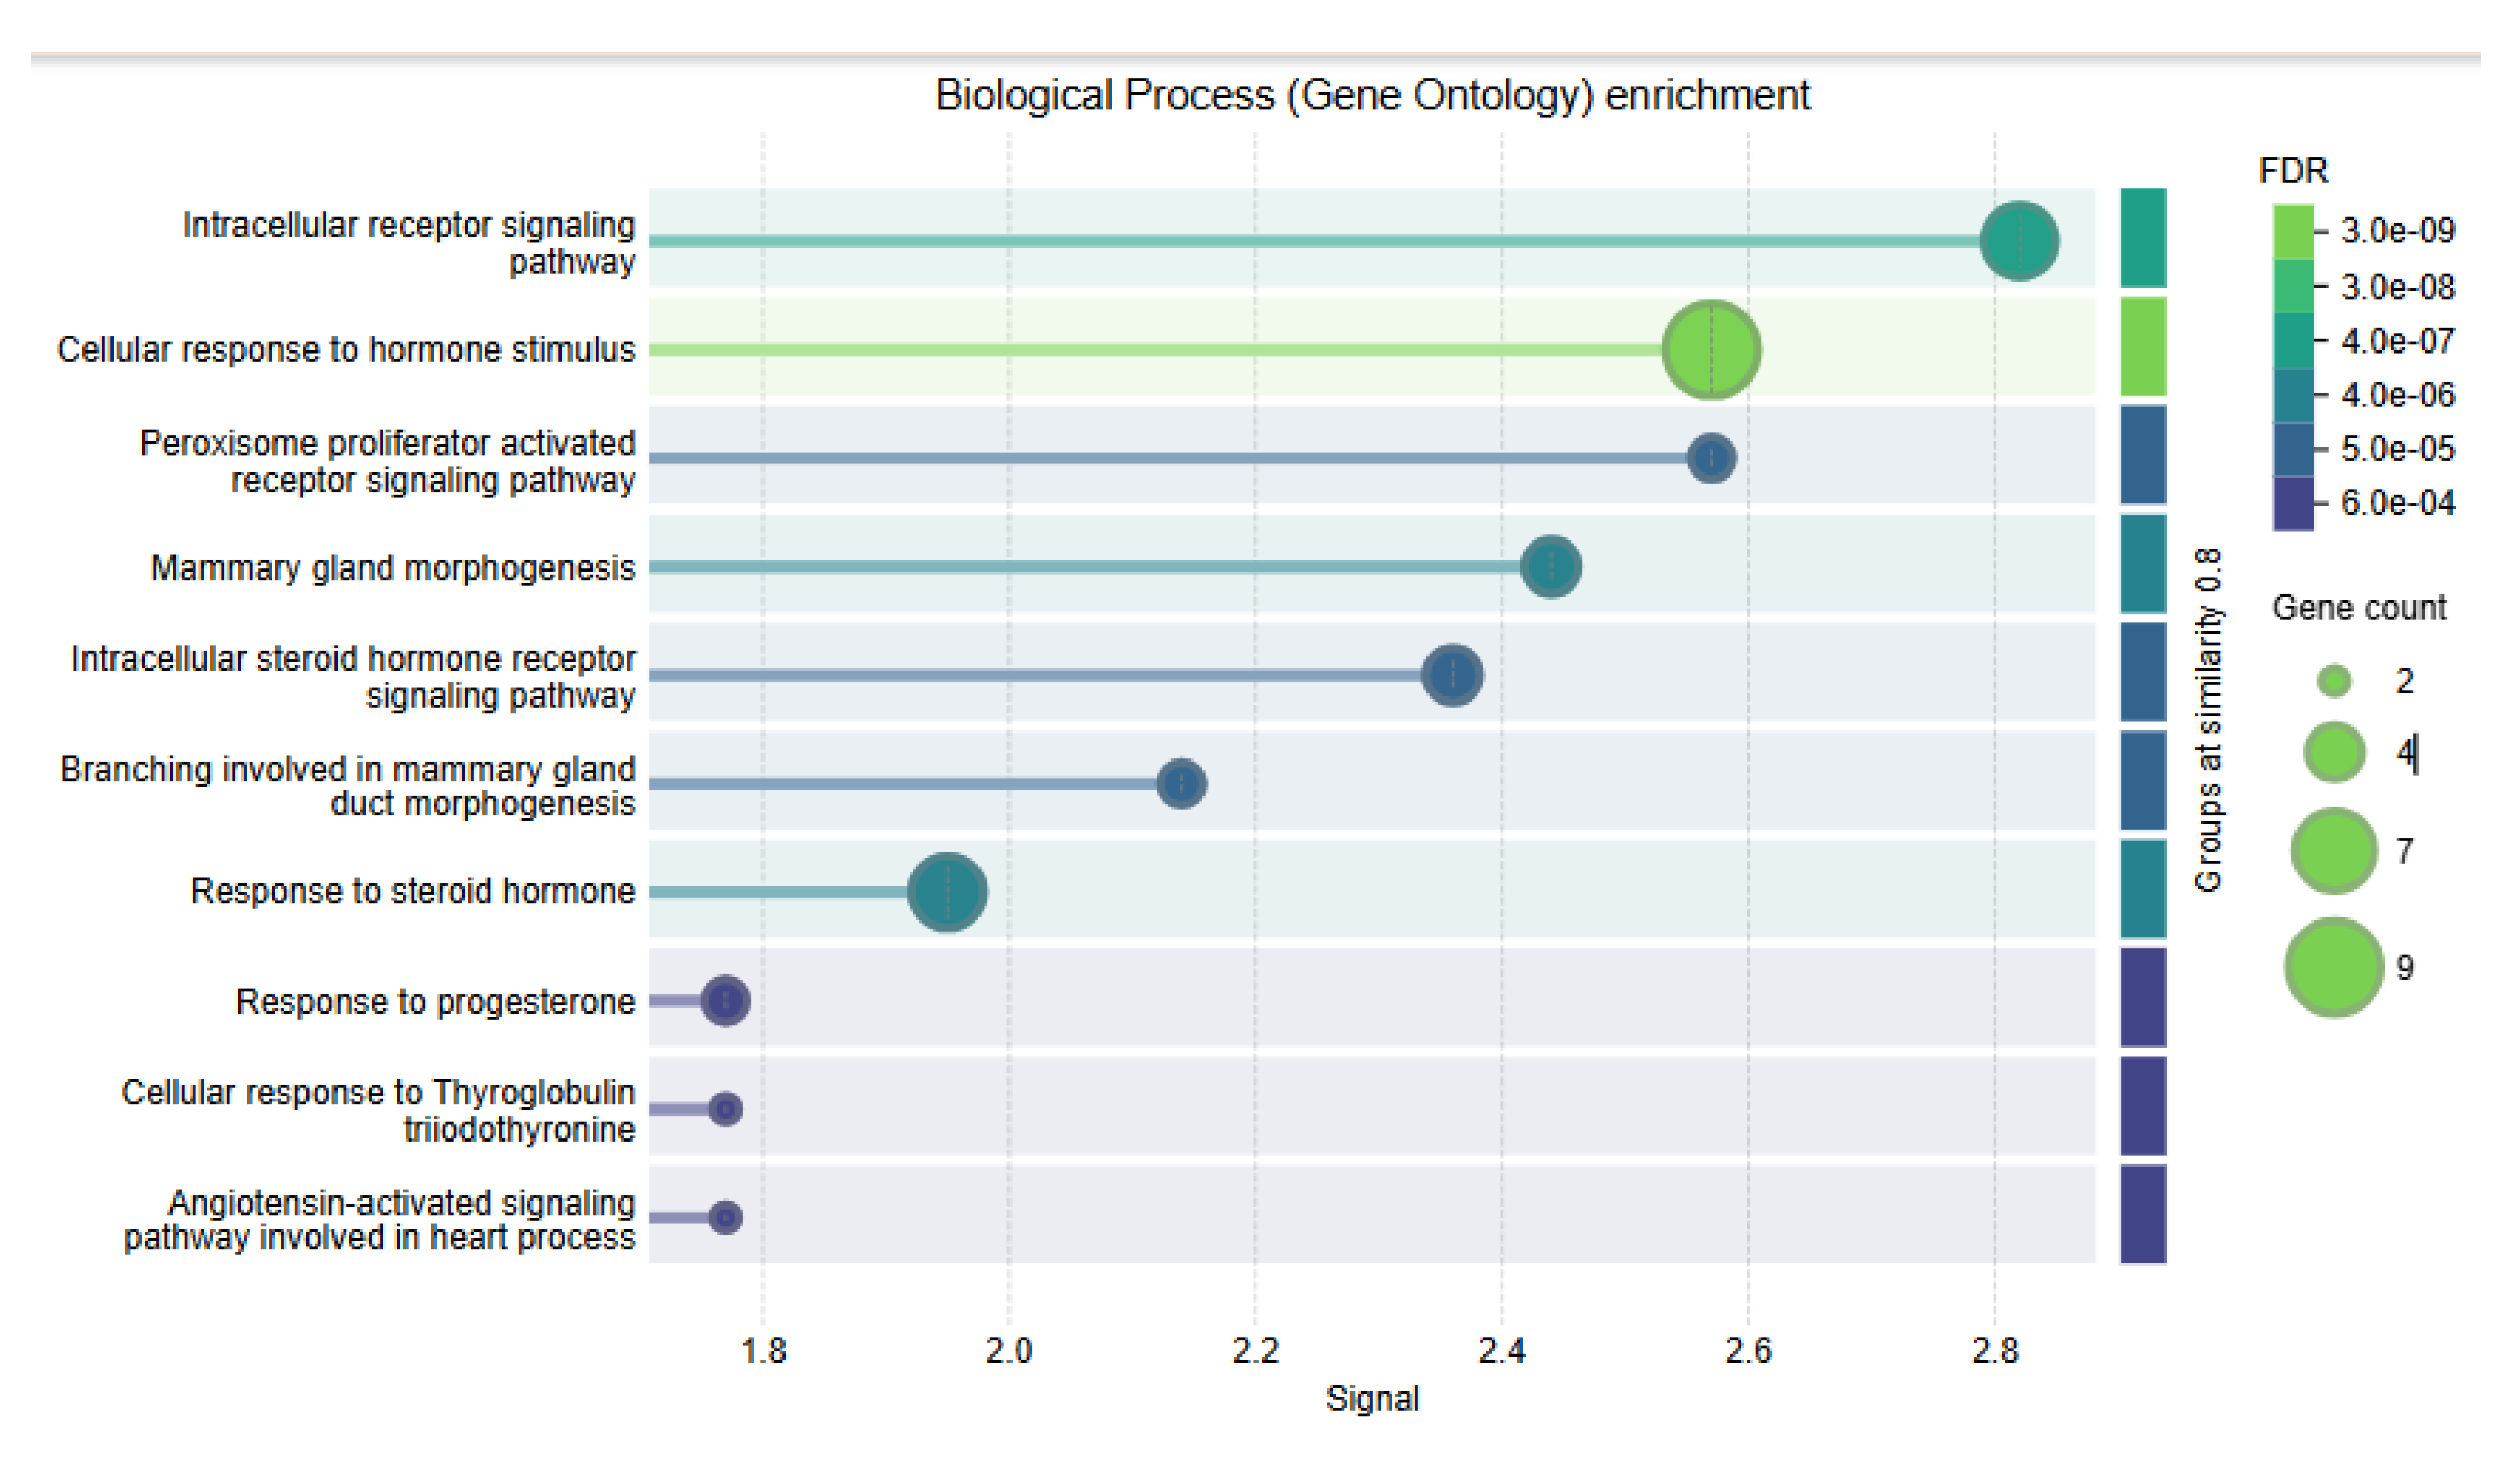
Task: Click the Angiotensin-activated signaling pathway data point
Action: tap(725, 1217)
